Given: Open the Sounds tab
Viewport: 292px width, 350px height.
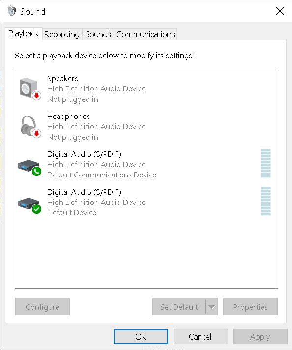Looking at the screenshot, I should click(98, 34).
